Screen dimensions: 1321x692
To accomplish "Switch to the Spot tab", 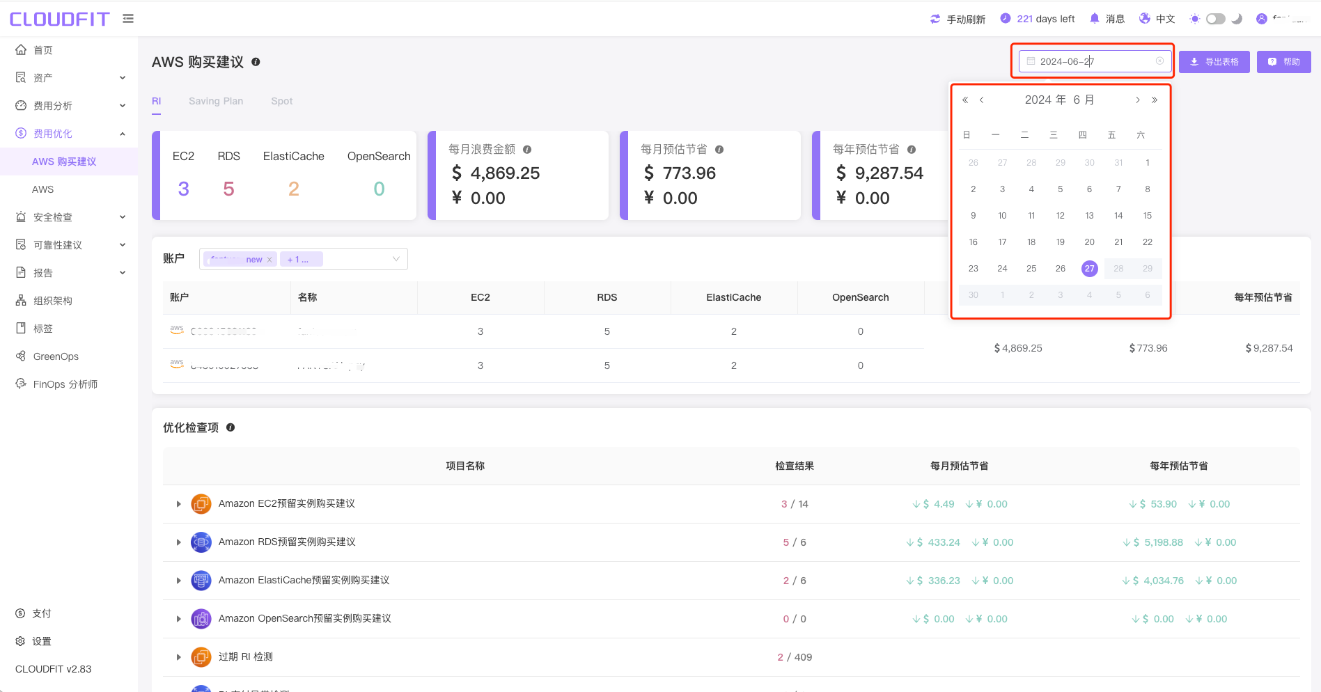I will (282, 101).
